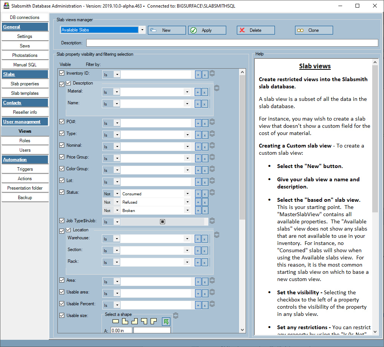The height and width of the screenshot is (347, 384).
Task: Open the Available Slabs view dropdown
Action: point(142,30)
